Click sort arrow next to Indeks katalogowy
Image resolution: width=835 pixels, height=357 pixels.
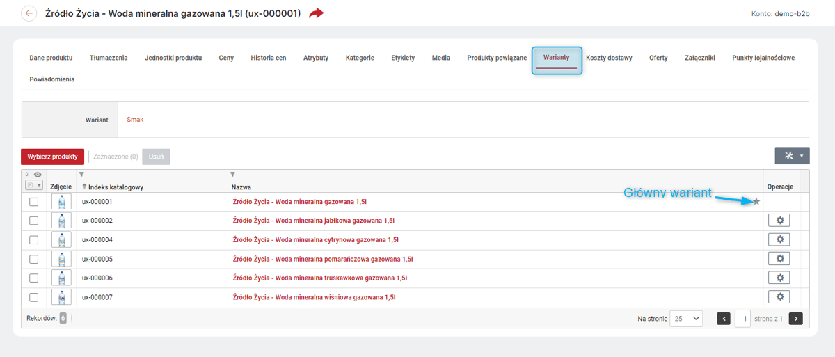tap(84, 187)
